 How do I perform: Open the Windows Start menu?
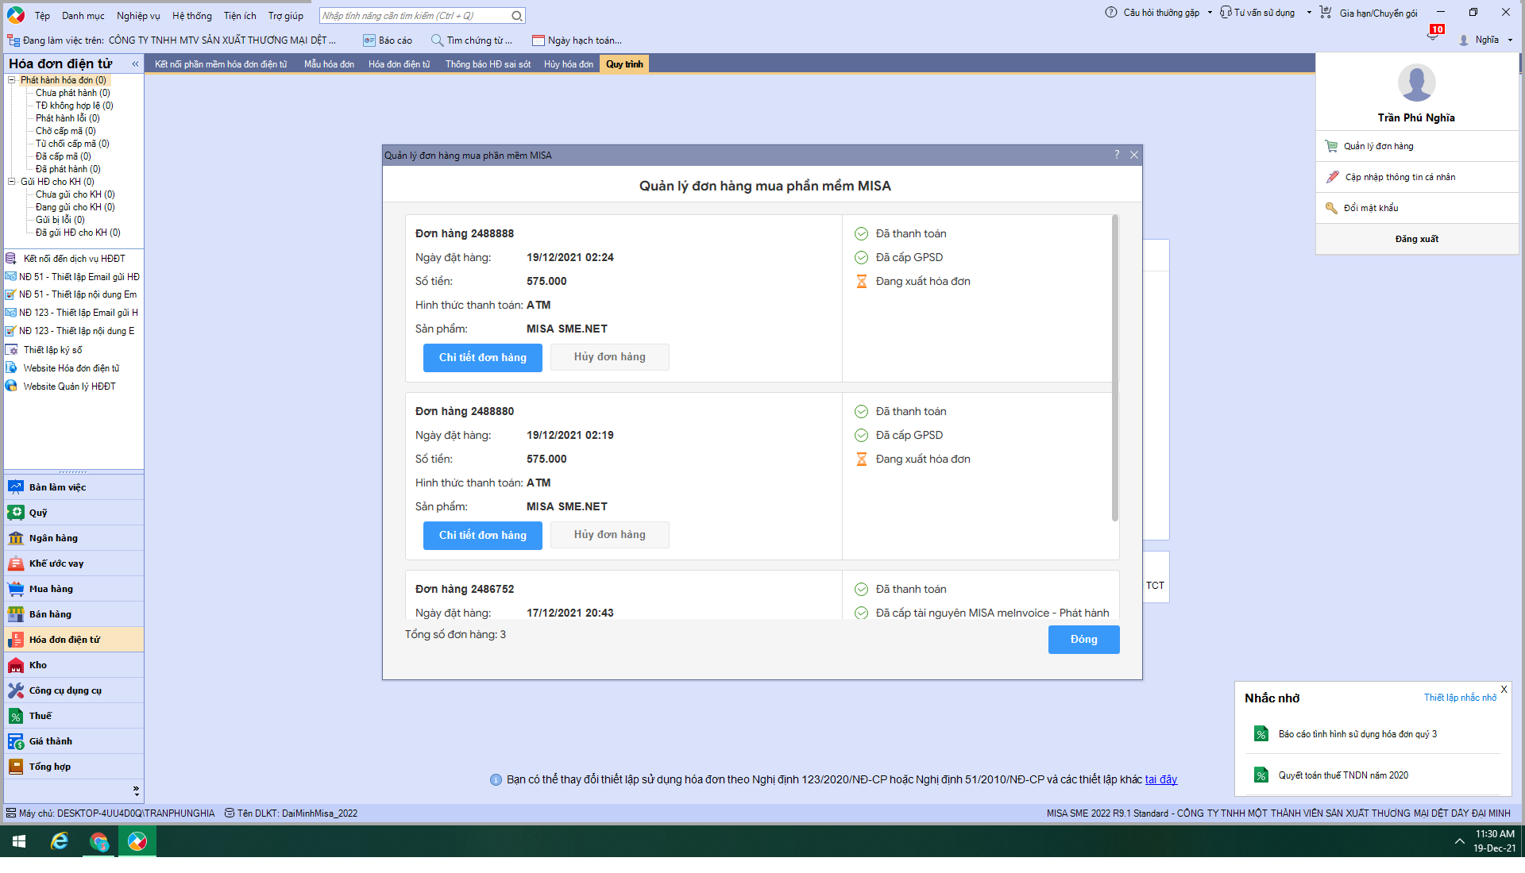[x=19, y=841]
